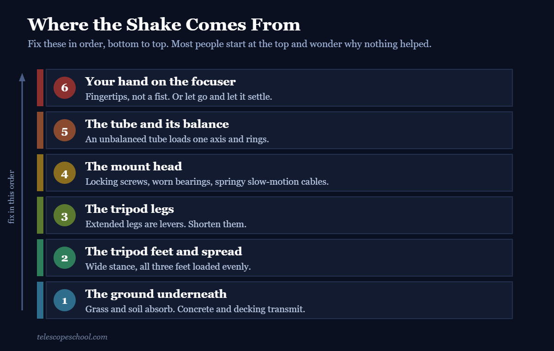Click 'The tube and its balance' heading
The width and height of the screenshot is (554, 351).
157,124
